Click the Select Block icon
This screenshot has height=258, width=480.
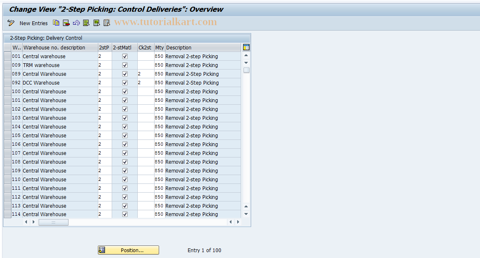(x=97, y=23)
